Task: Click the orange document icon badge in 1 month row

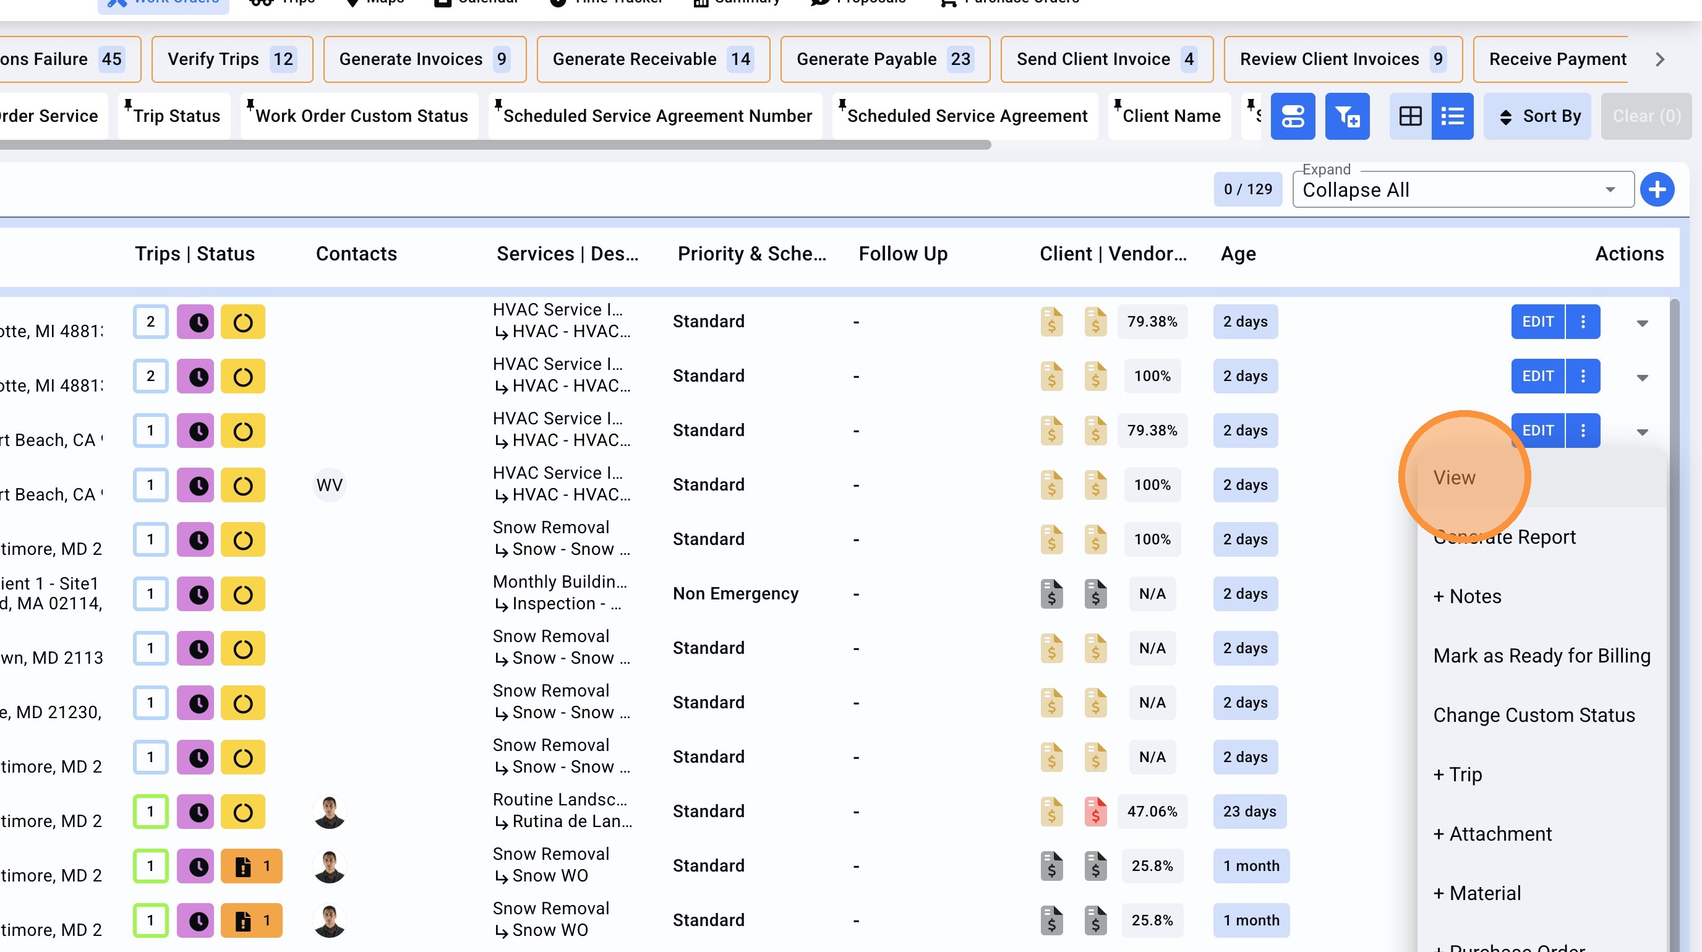Action: 252,866
